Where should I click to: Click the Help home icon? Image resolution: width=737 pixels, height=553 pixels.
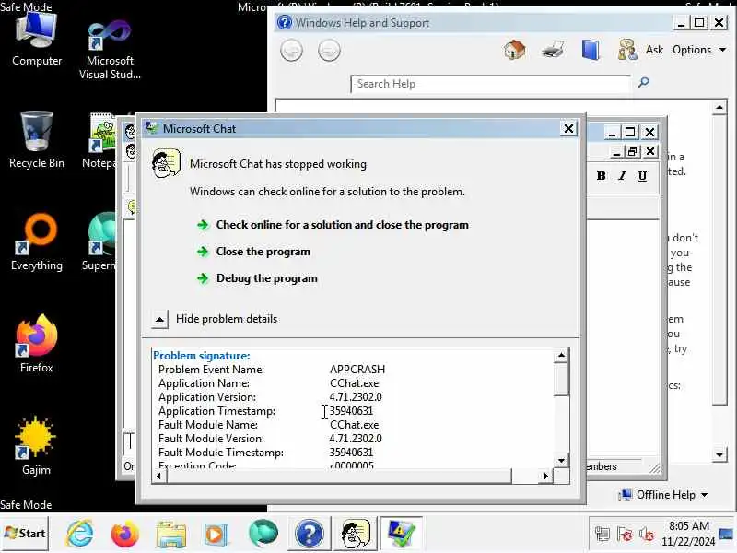[515, 50]
